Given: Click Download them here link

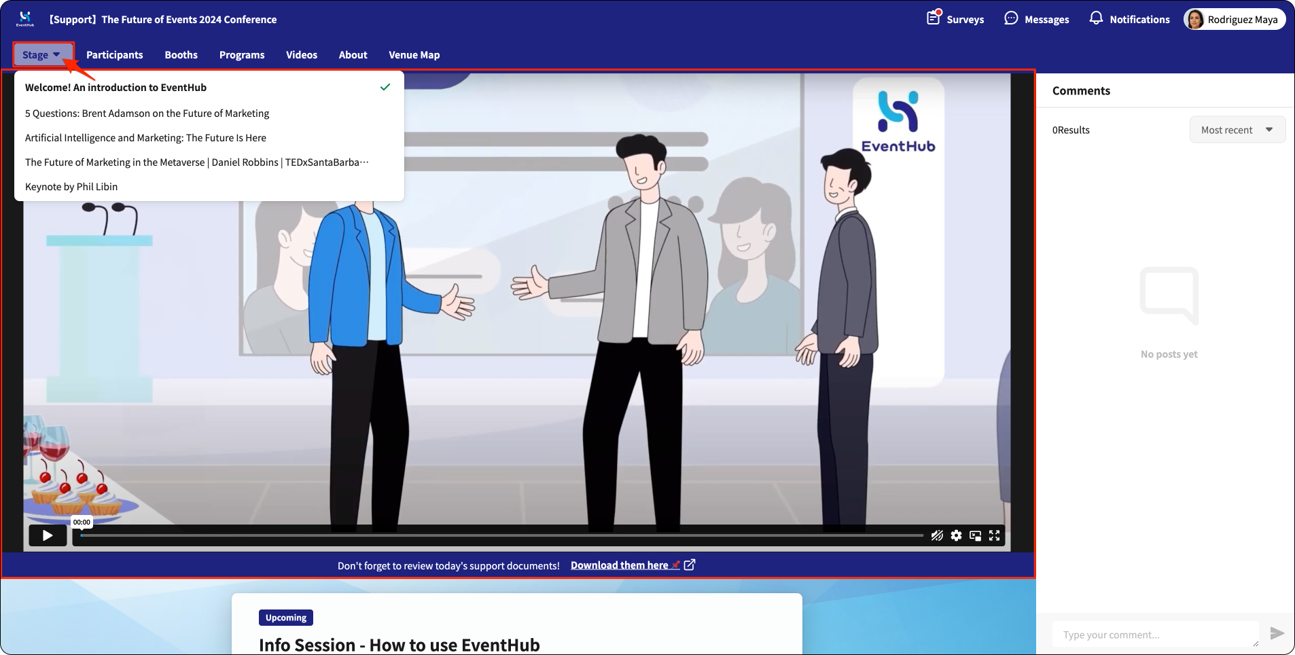Looking at the screenshot, I should coord(624,565).
